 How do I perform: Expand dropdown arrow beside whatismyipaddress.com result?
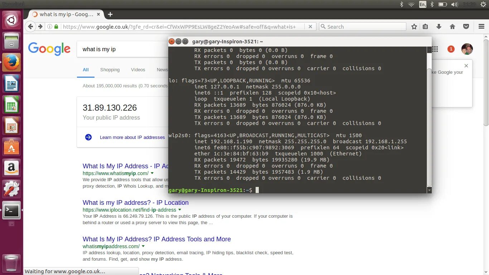(143, 246)
